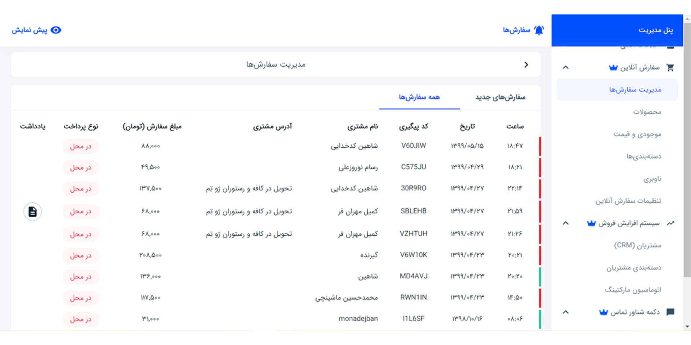Open محصولات from the sidebar
The height and width of the screenshot is (345, 691).
coord(648,112)
